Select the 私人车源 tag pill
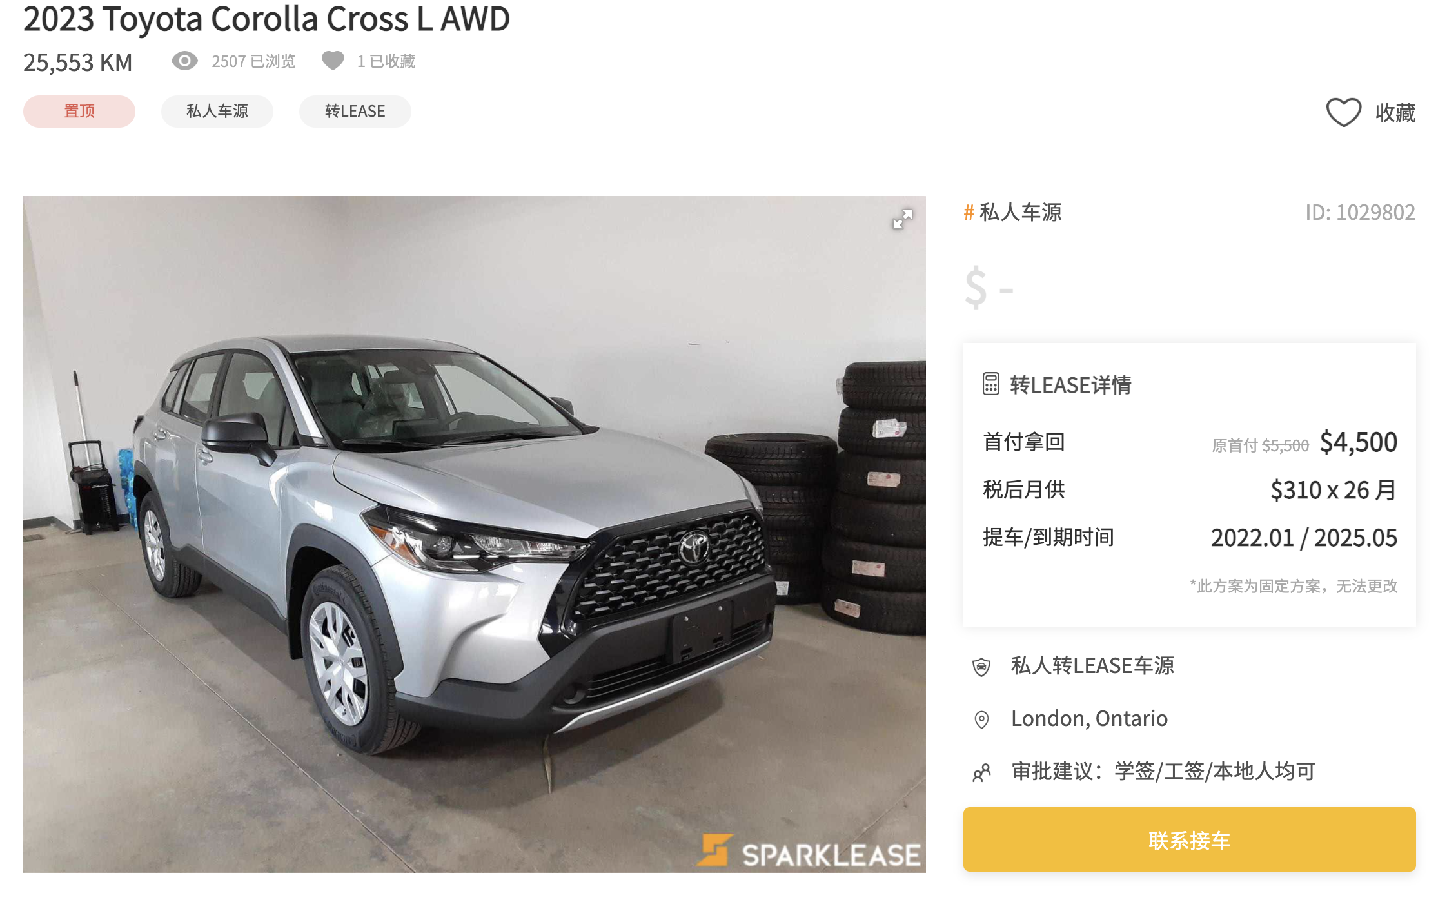This screenshot has width=1447, height=900. pos(217,112)
